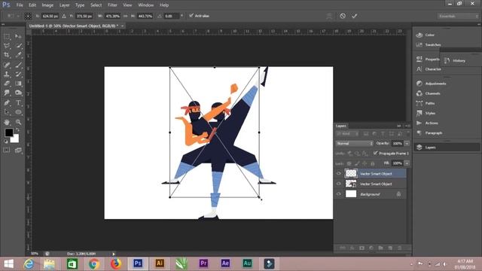Cancel the transform with the circle-slash icon
482x271 pixels.
pos(343,16)
